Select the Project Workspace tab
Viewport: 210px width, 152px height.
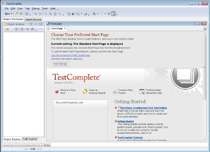[13, 19]
